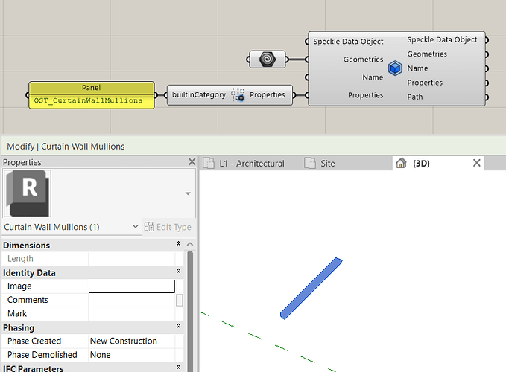Click the OST_CurtainWallMullions panel text
The width and height of the screenshot is (506, 372).
[88, 100]
